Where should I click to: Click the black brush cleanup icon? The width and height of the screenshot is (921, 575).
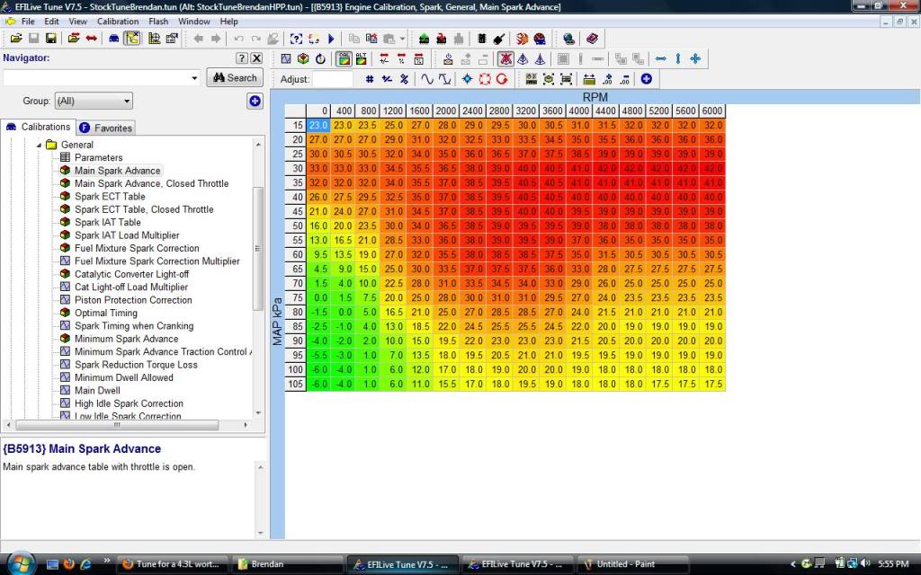[499, 39]
